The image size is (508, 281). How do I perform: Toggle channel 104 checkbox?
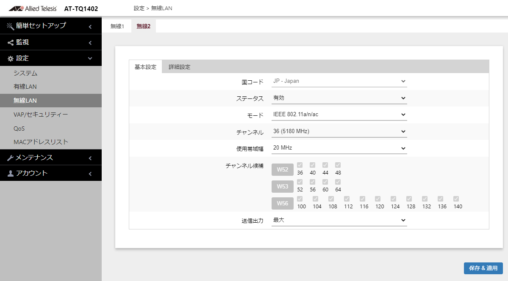(315, 199)
